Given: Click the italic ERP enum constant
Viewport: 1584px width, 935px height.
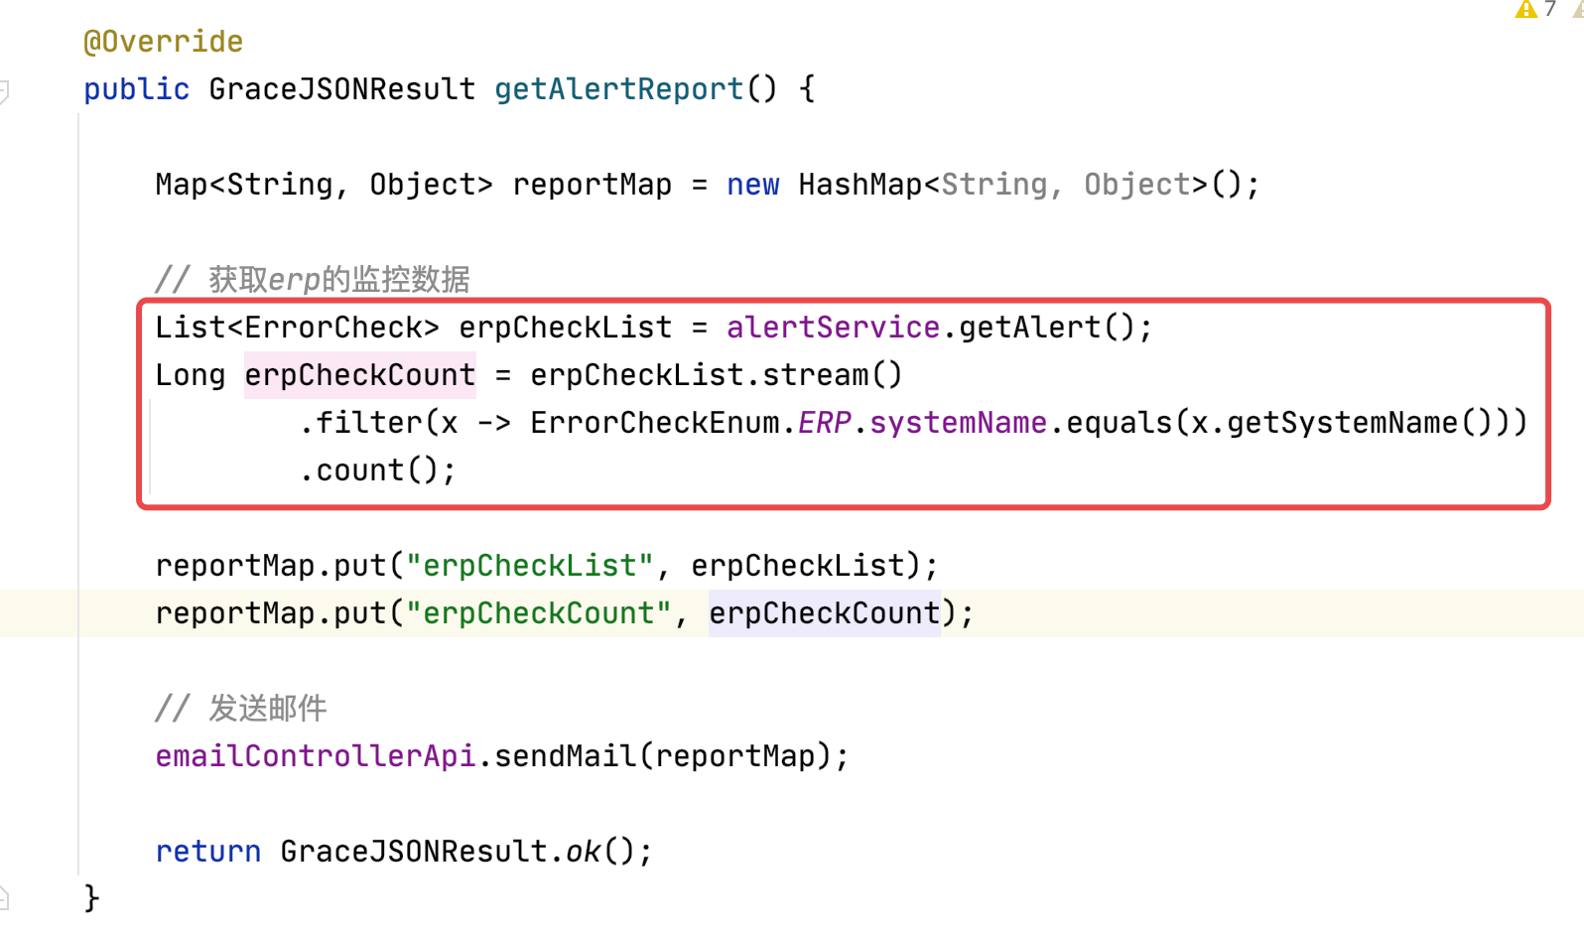Looking at the screenshot, I should coord(824,423).
